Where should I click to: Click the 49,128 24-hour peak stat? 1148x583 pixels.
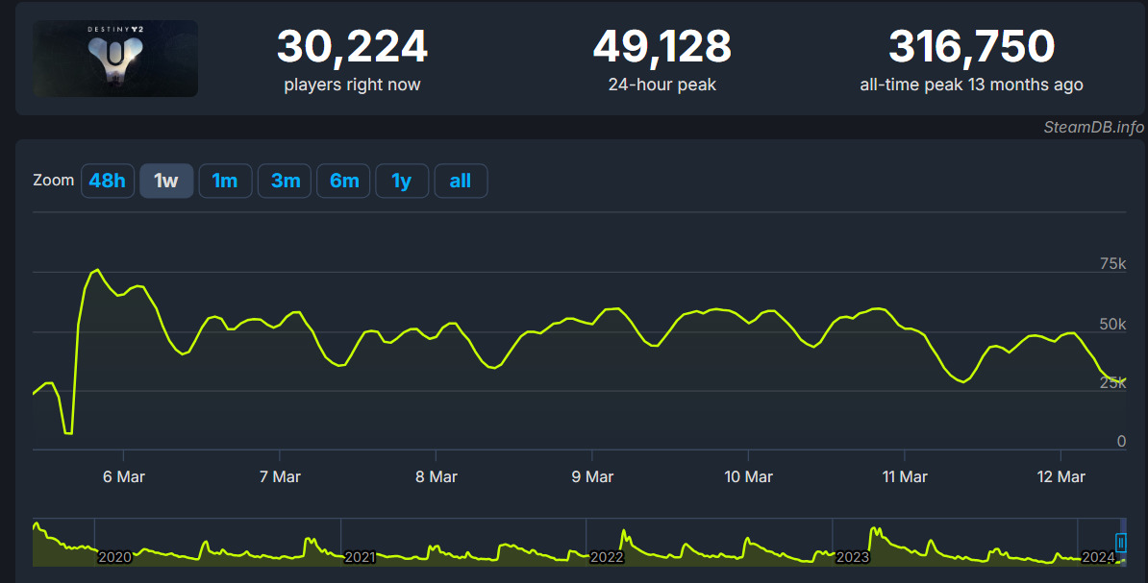(661, 47)
